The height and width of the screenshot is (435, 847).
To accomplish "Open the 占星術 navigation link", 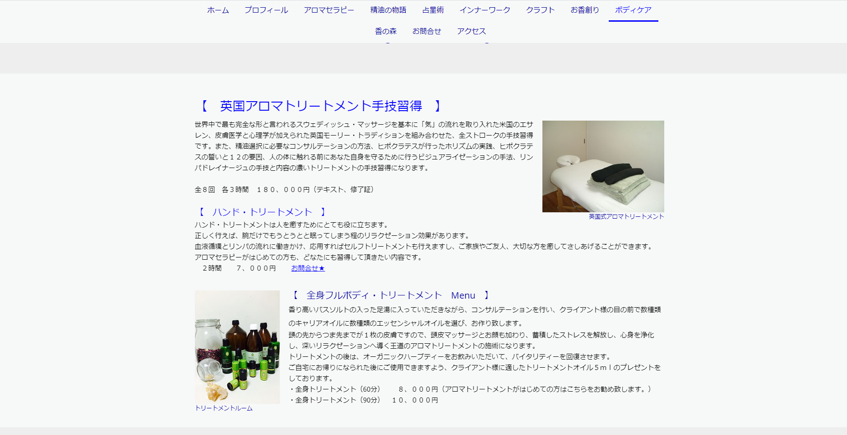I will pyautogui.click(x=433, y=9).
